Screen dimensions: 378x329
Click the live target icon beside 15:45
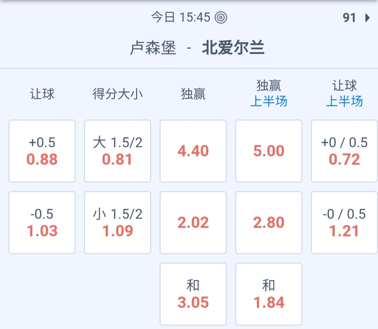(221, 17)
